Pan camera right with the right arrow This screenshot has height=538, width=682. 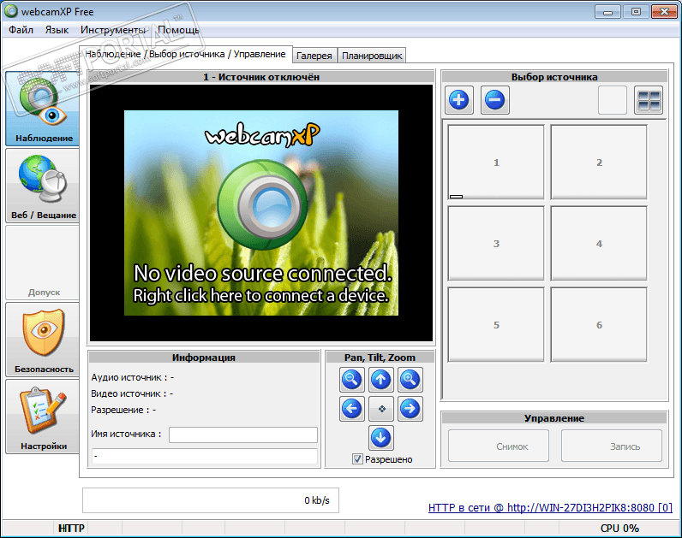coord(410,409)
